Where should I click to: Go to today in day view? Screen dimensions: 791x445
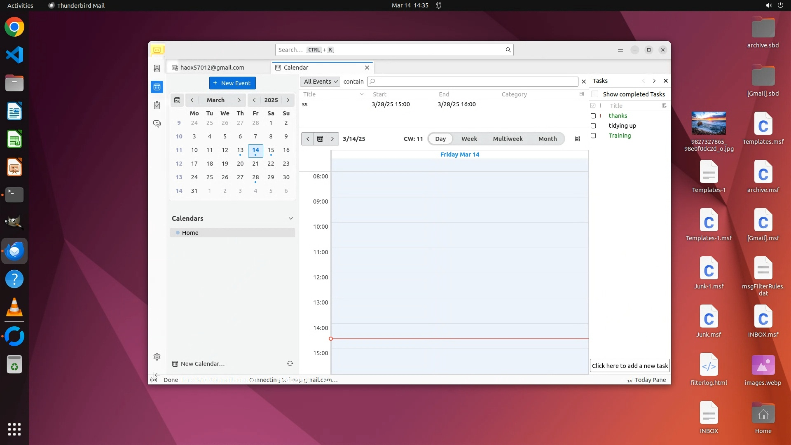pyautogui.click(x=320, y=139)
